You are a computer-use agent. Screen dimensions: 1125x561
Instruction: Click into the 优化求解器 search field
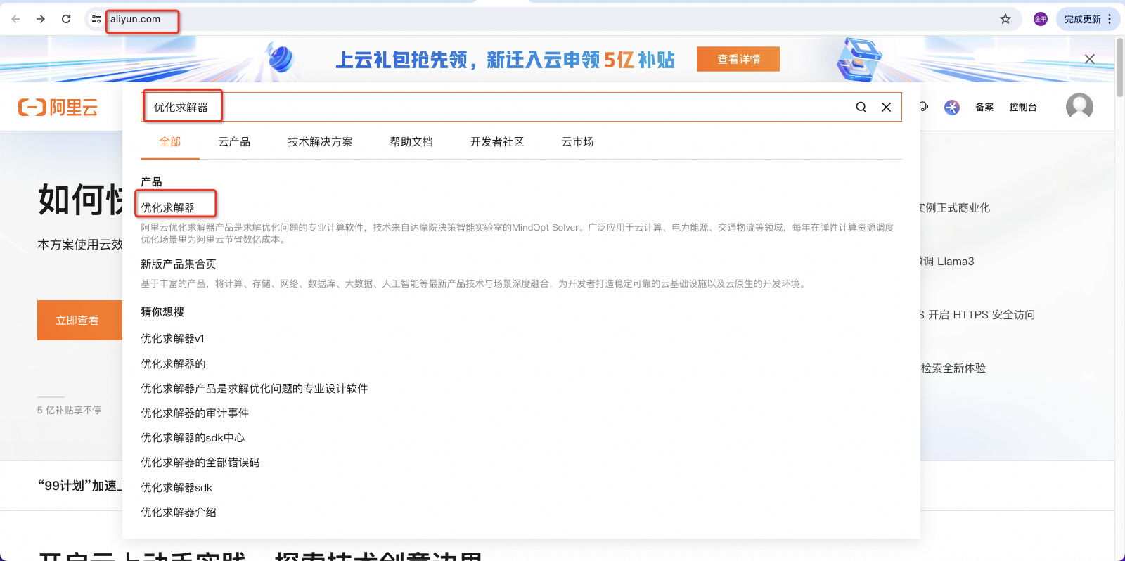492,107
